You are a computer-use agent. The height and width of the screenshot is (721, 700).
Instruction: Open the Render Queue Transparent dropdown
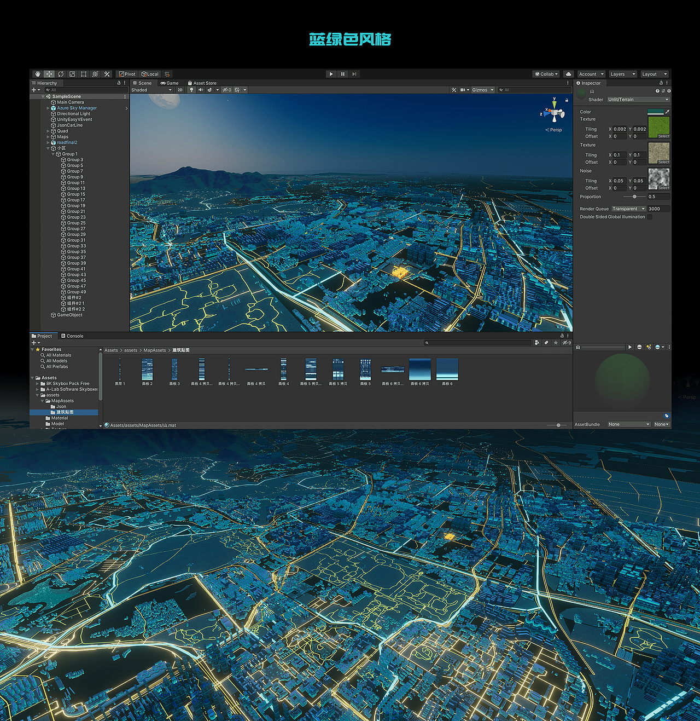pos(628,209)
